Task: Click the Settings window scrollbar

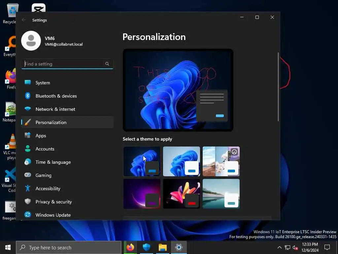Action: 278,87
